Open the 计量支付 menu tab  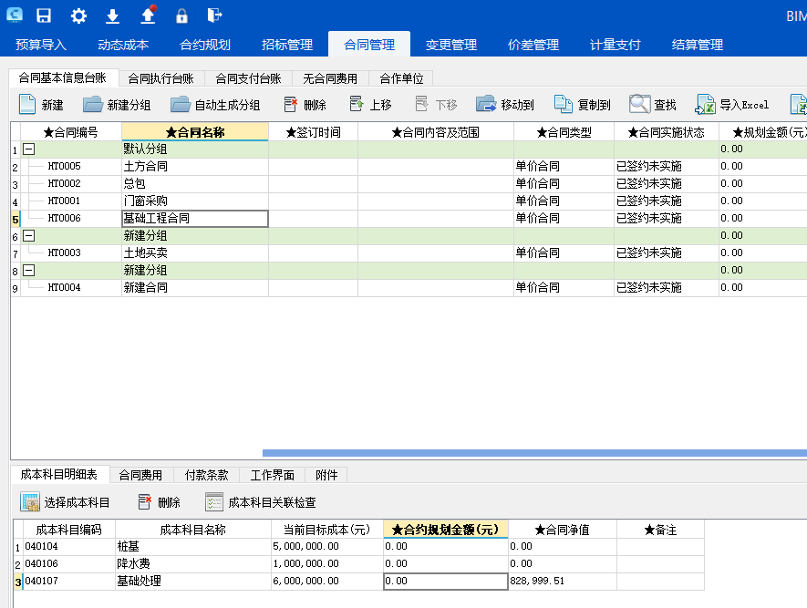pos(616,45)
